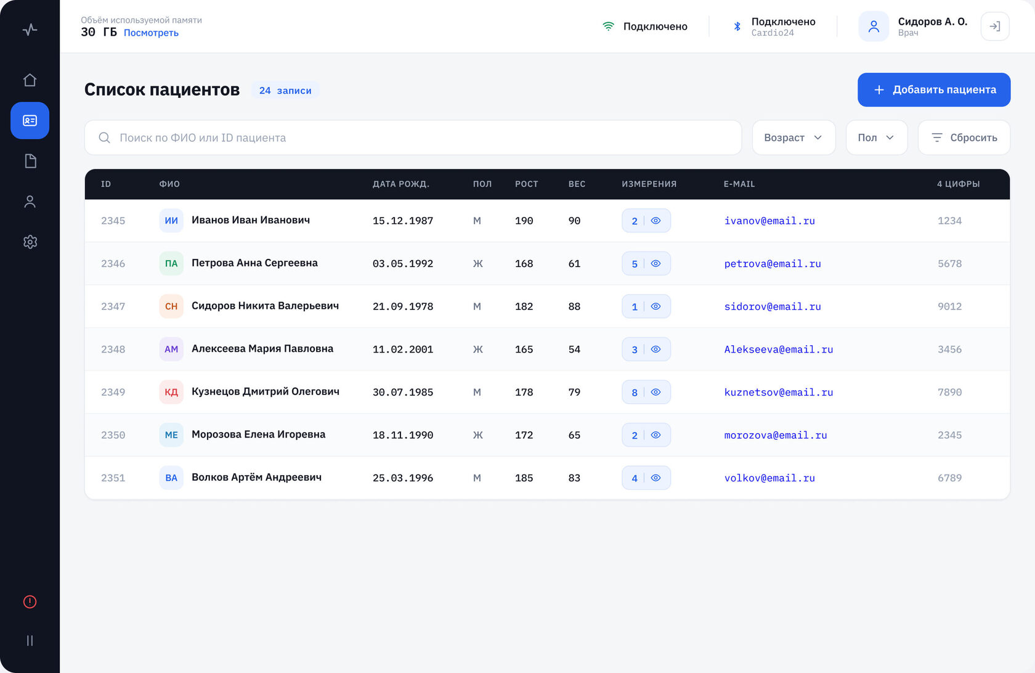Click the Bluetooth Cardio24 status icon
Viewport: 1035px width, 673px height.
[x=737, y=26]
